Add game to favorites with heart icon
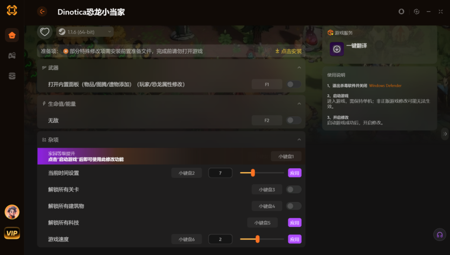The width and height of the screenshot is (450, 255). pos(44,32)
